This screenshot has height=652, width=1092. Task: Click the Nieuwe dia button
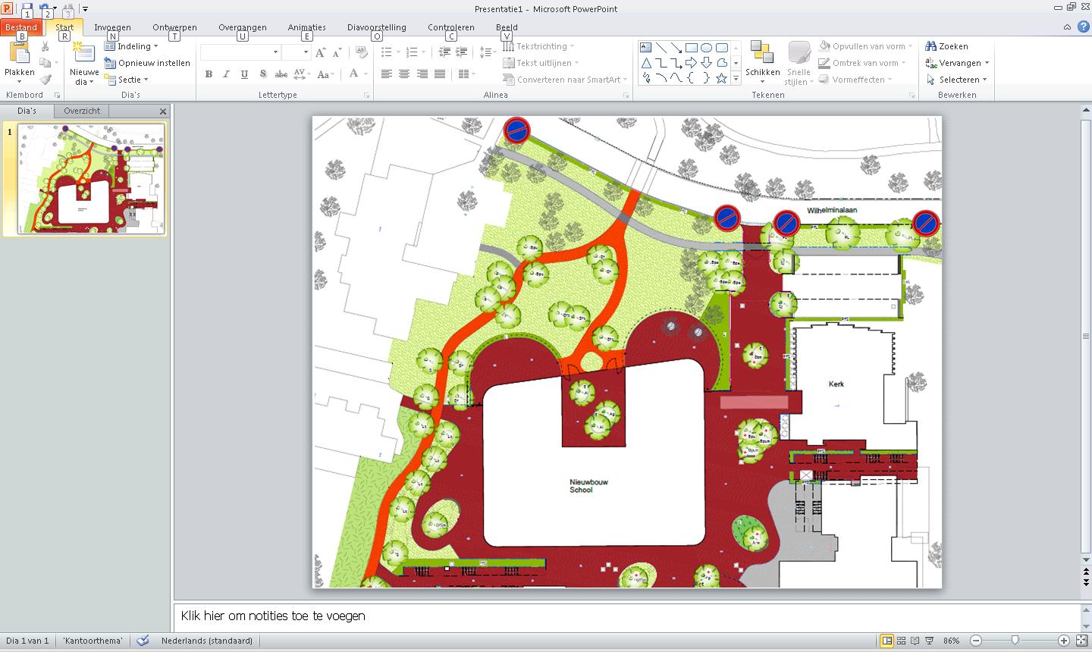point(84,58)
